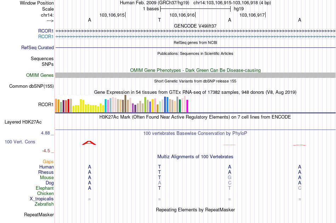Click the H3K27Ac Mark ENCODE track title
336x223 pixels.
[x=195, y=117]
